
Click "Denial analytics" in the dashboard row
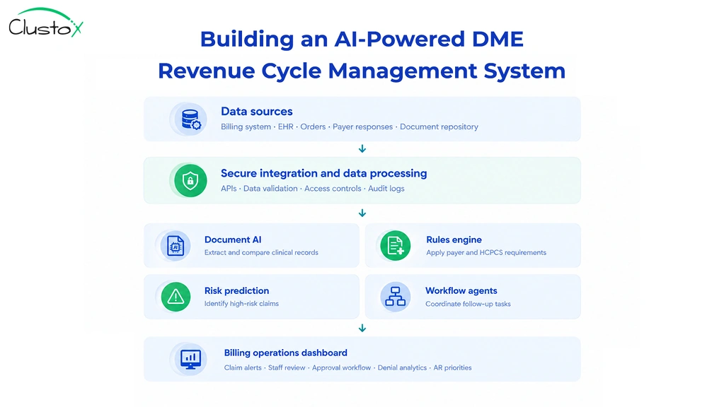(x=402, y=368)
